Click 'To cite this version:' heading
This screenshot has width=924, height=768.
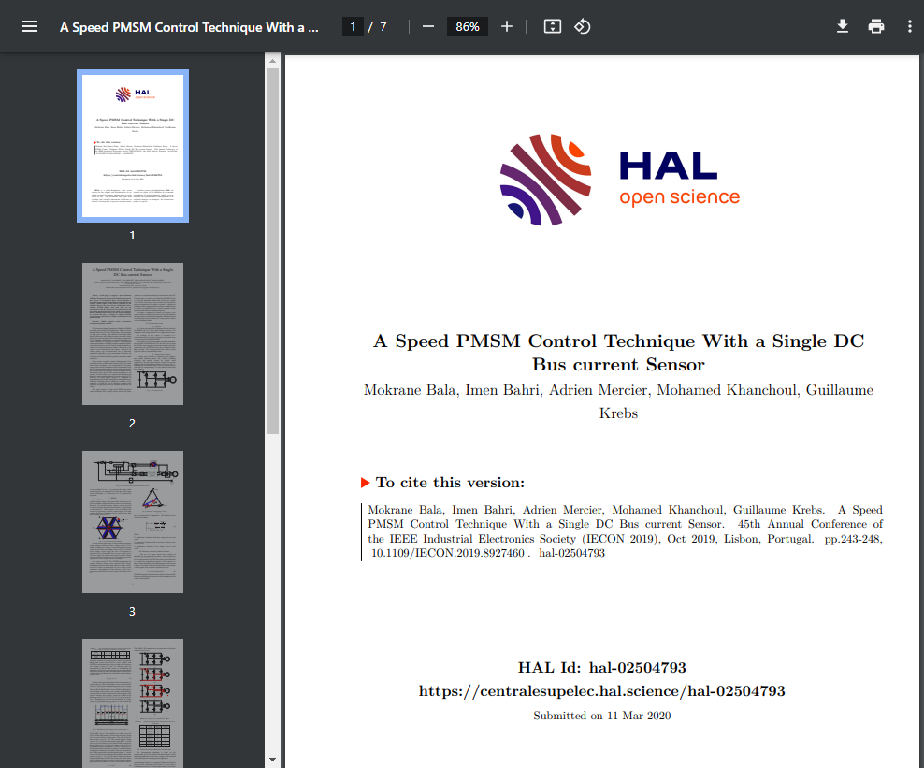[x=450, y=482]
